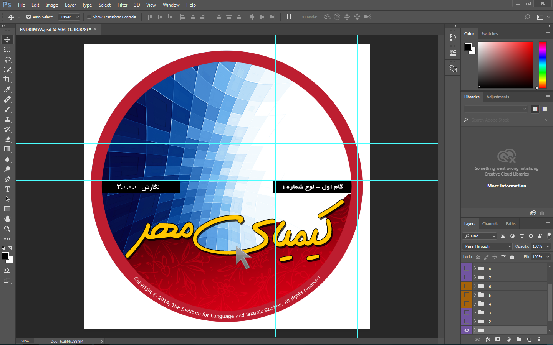The image size is (553, 345).
Task: Hide layer group 1 visibility eye
Action: pyautogui.click(x=467, y=330)
